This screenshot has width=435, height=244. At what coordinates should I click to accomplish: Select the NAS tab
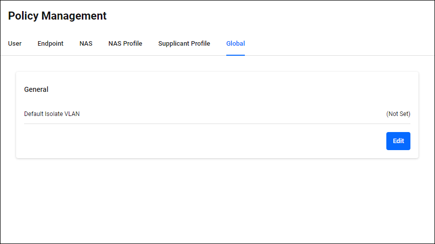(x=86, y=44)
